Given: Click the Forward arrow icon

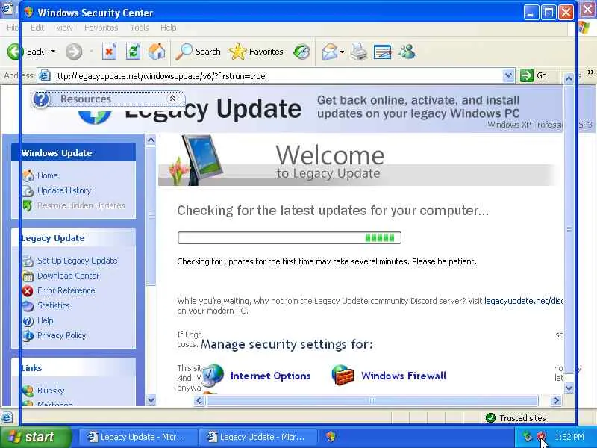Looking at the screenshot, I should (x=73, y=52).
